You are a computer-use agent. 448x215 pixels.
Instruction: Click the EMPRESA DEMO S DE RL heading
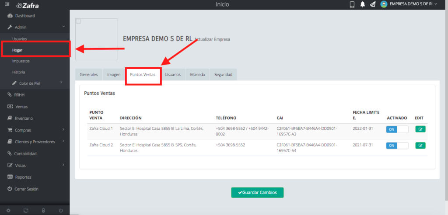click(157, 39)
